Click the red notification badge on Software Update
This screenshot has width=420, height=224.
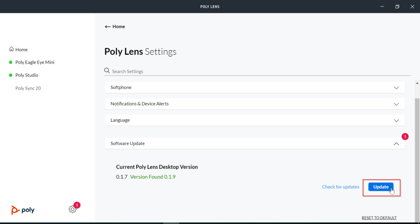coord(405,137)
